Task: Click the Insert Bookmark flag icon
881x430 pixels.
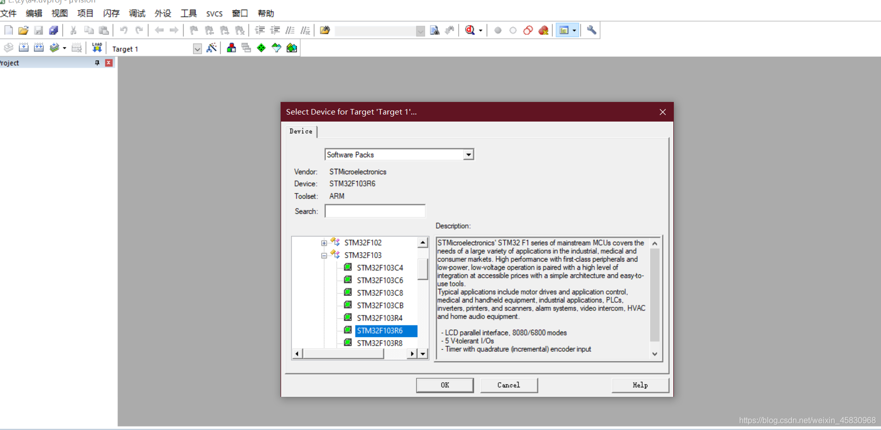Action: point(194,31)
